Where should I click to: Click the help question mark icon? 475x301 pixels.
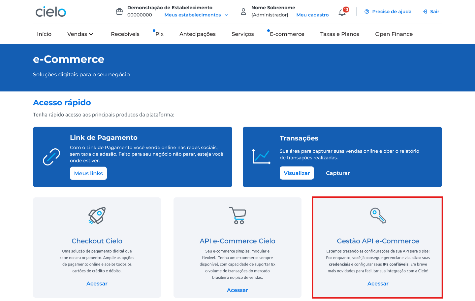367,12
